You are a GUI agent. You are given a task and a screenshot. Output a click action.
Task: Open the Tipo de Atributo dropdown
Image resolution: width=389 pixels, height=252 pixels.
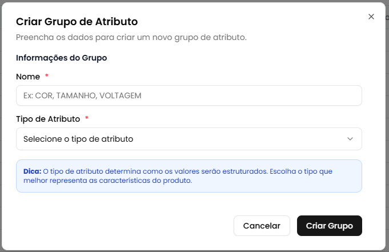tap(189, 139)
